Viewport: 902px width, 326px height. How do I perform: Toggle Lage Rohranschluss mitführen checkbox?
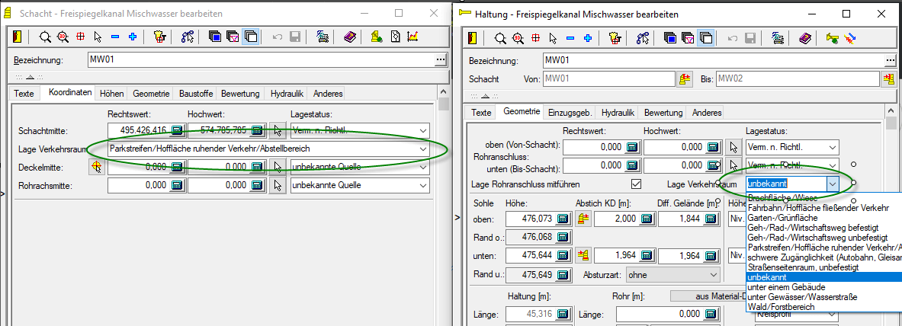click(x=636, y=184)
